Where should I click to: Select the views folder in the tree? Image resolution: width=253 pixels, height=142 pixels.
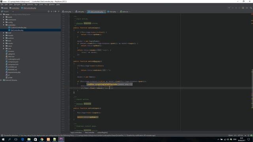tap(10, 46)
